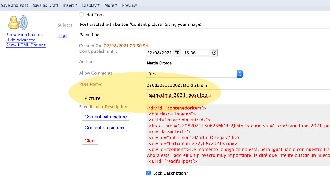Click the contenedorItem div code line
This screenshot has width=330, height=179.
pos(177,108)
